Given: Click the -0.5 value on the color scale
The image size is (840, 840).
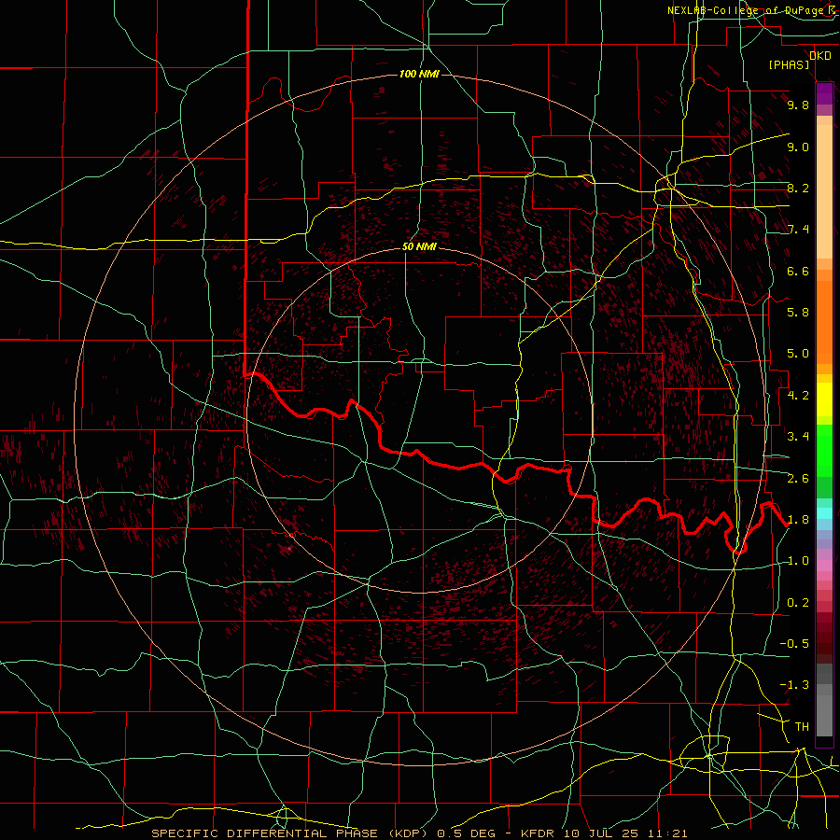Looking at the screenshot, I should click(x=794, y=644).
